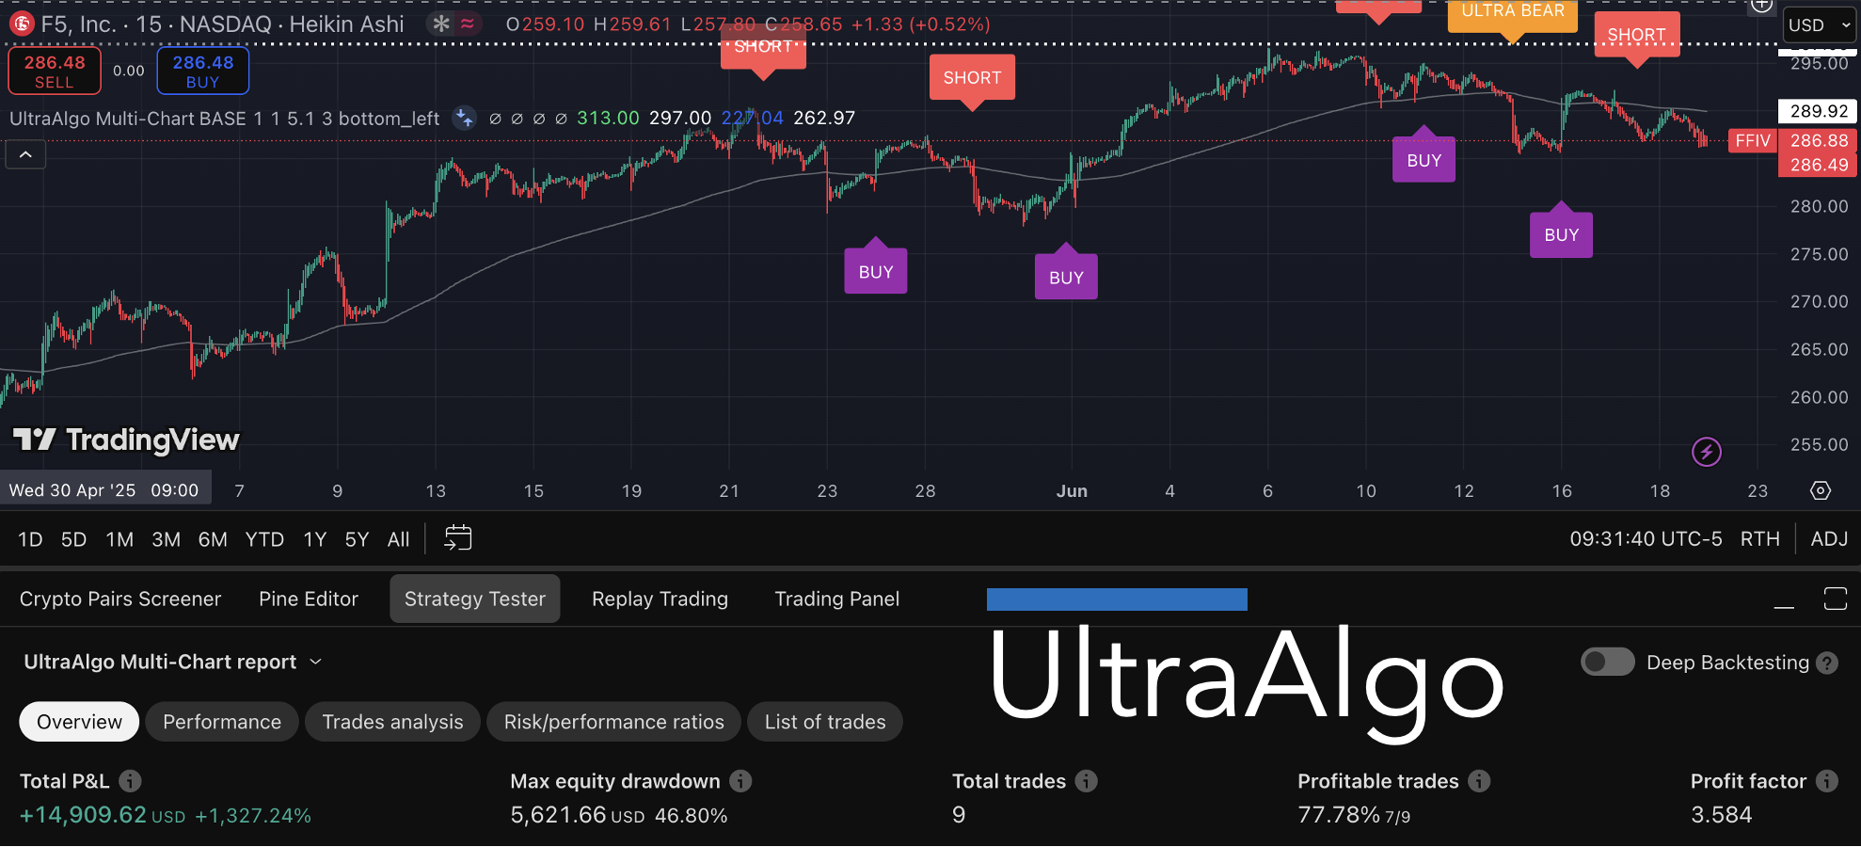Click the +14,909.62 Total P&L value
1861x847 pixels.
coord(83,815)
